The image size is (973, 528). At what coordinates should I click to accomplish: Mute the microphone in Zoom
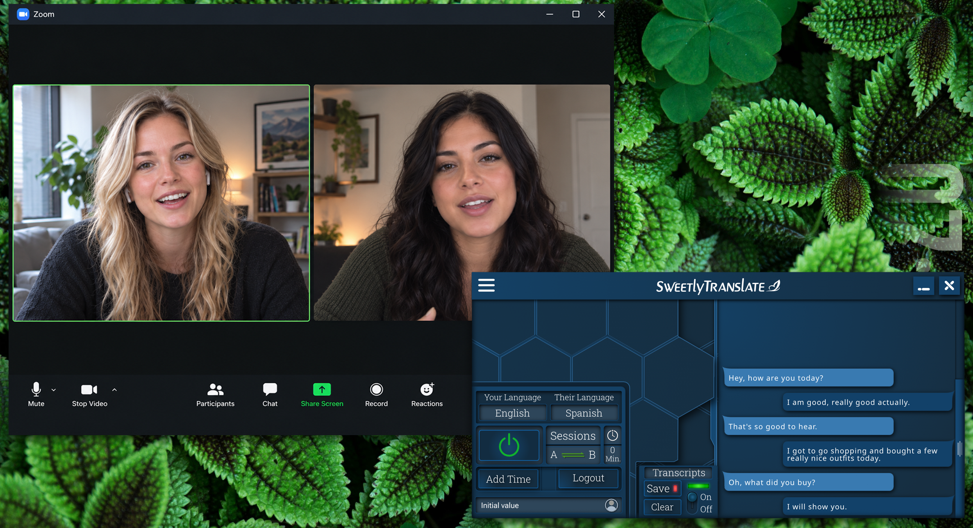pos(36,394)
